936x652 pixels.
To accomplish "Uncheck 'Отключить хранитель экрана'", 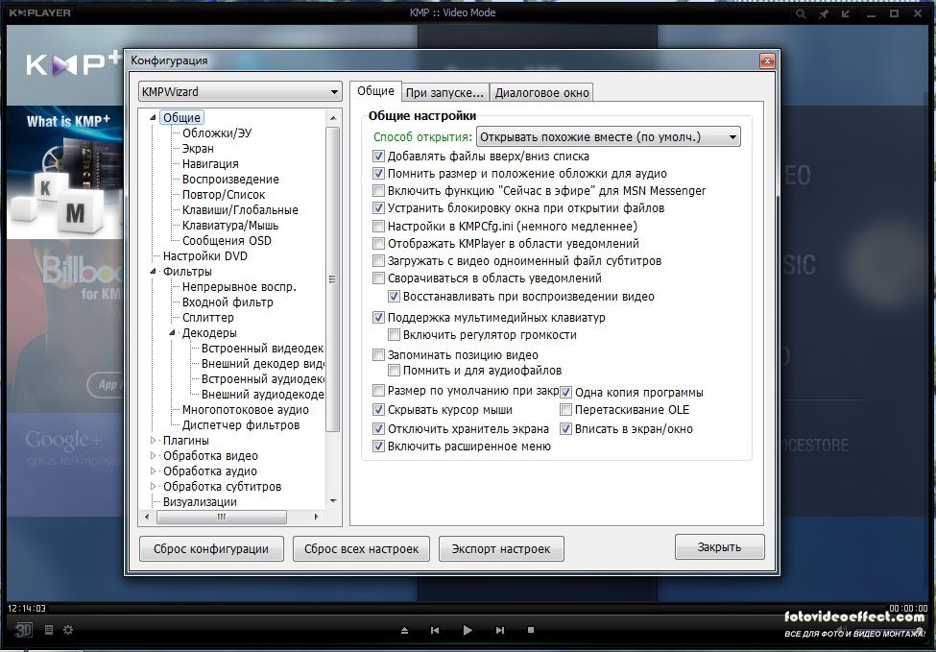I will point(378,428).
